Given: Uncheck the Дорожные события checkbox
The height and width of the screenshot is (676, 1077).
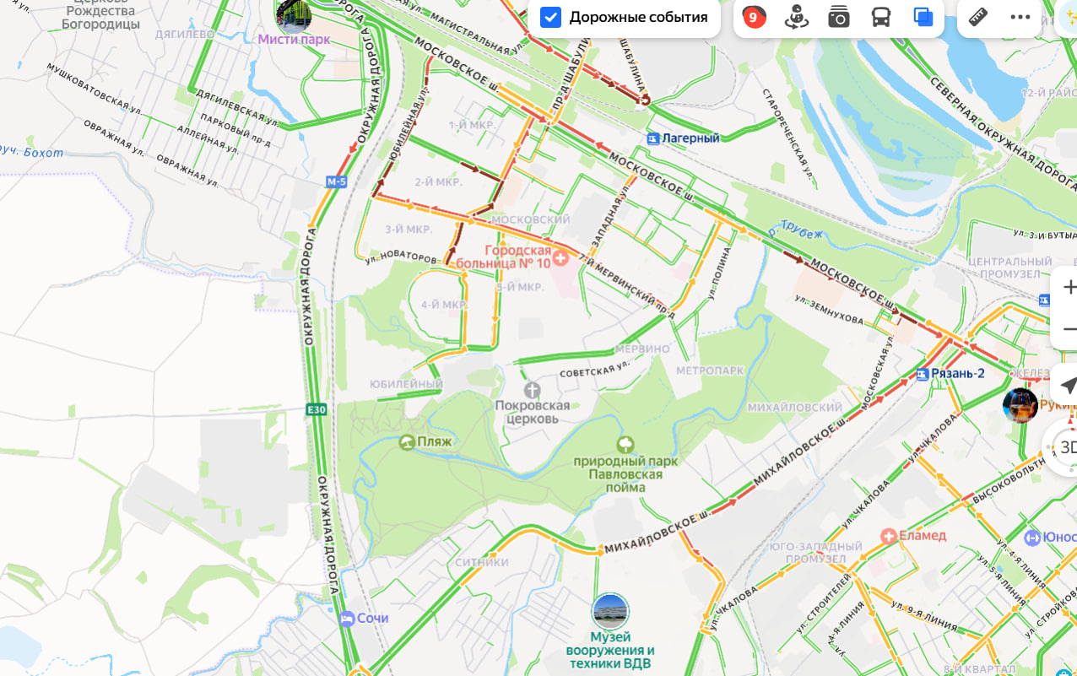Looking at the screenshot, I should pyautogui.click(x=550, y=17).
